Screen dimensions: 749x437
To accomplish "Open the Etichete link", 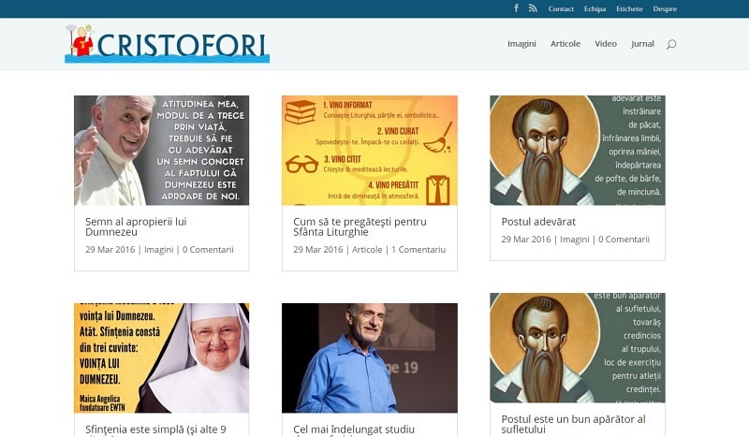I will [x=629, y=8].
